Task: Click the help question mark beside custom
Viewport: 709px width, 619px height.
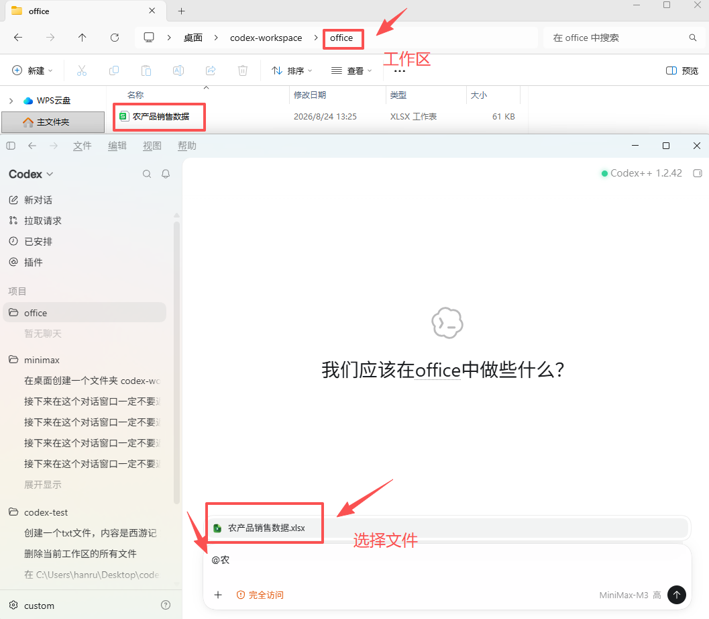Action: coord(166,605)
